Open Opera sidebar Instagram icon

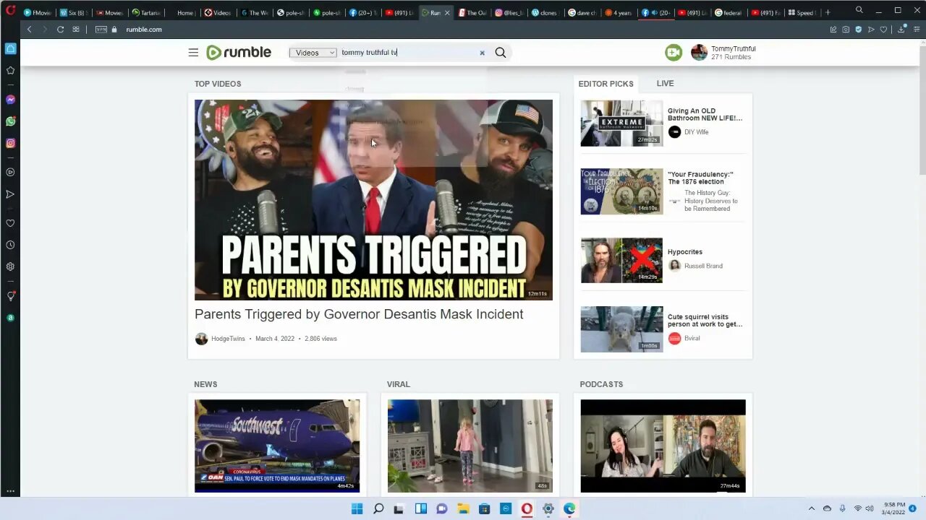10,143
